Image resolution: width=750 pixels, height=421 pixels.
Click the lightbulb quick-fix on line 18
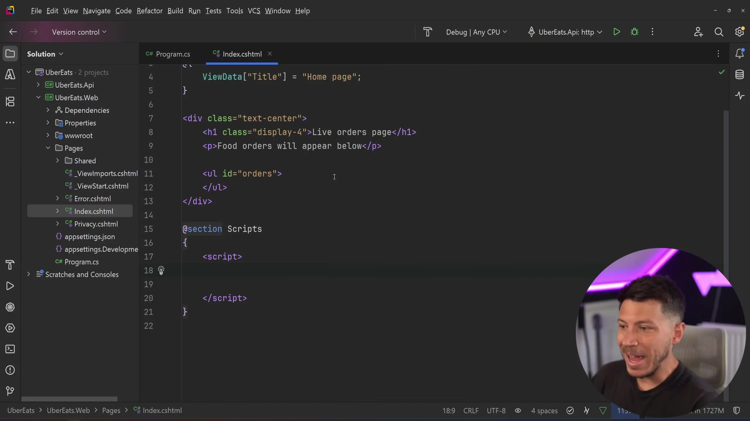pyautogui.click(x=161, y=270)
